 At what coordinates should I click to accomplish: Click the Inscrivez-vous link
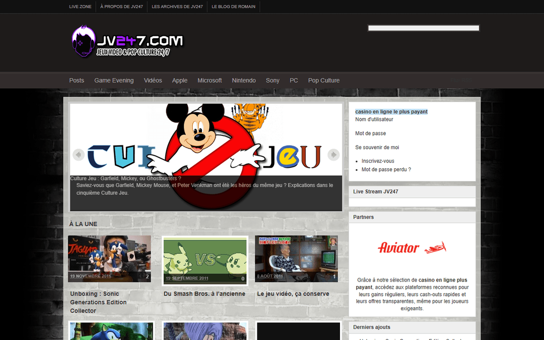pyautogui.click(x=378, y=161)
